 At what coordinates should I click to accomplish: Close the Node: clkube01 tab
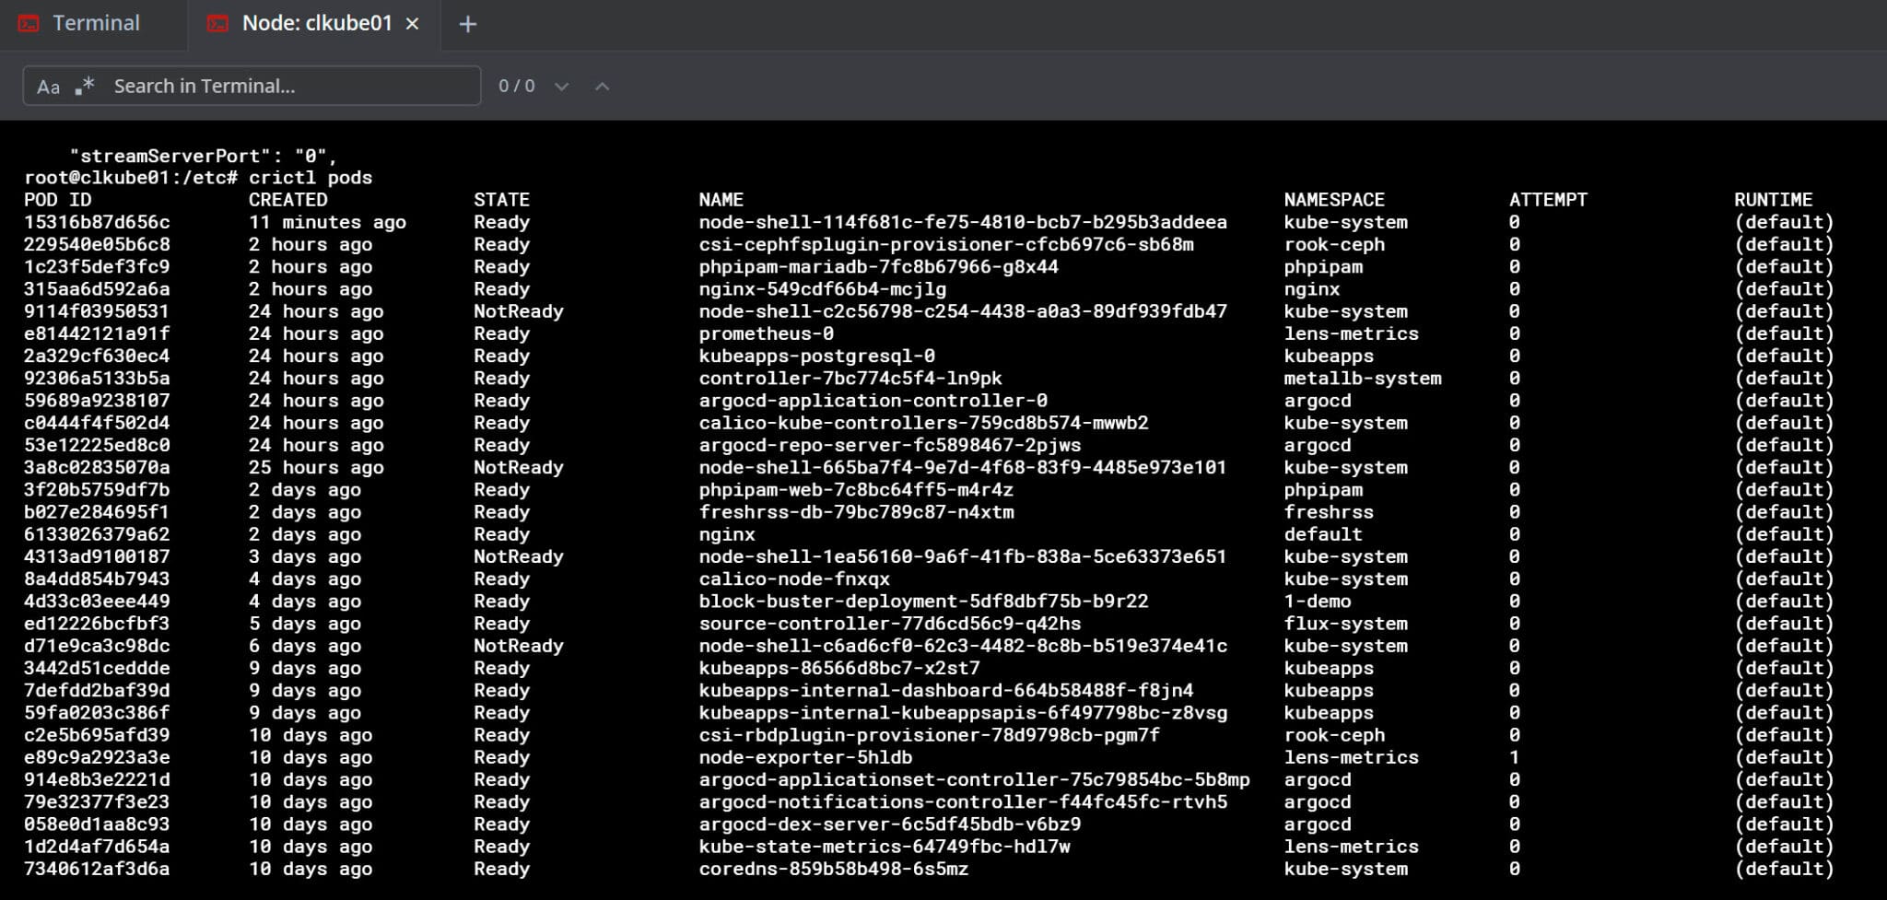tap(412, 23)
